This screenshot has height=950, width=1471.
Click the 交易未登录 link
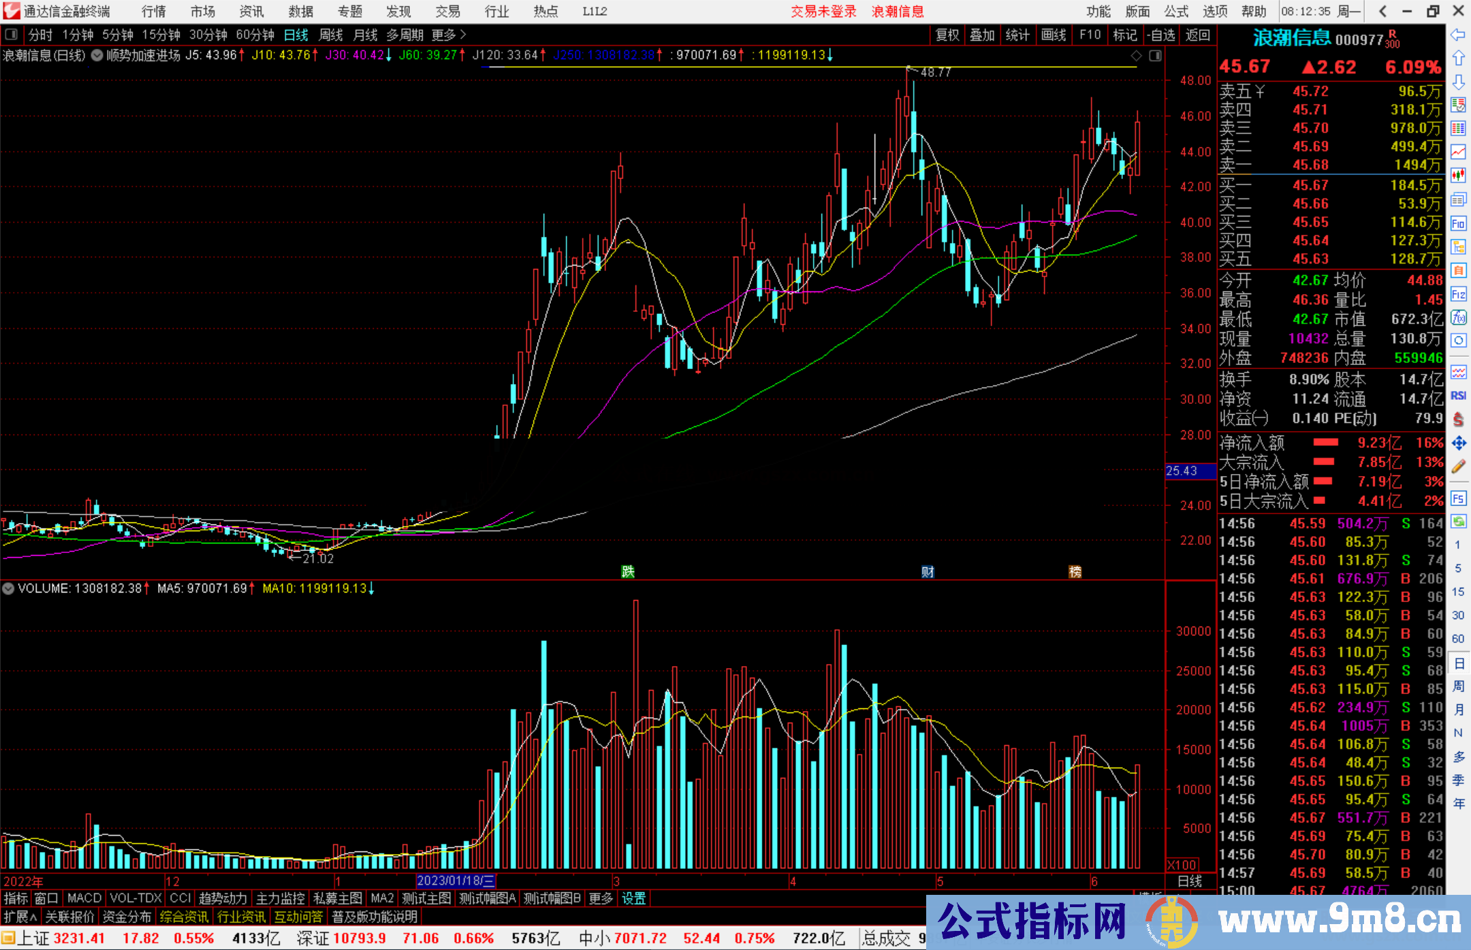[x=823, y=12]
